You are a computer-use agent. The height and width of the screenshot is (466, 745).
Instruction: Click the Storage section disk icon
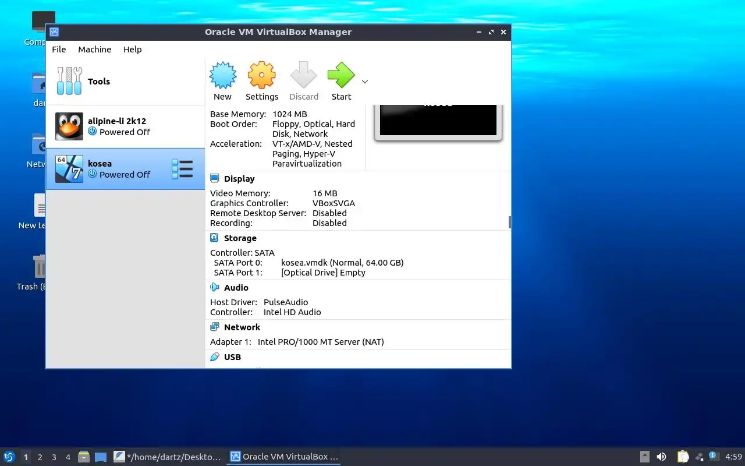(215, 238)
